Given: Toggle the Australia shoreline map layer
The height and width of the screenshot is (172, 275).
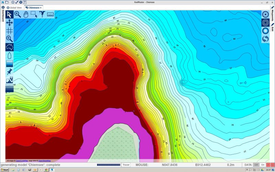Looking at the screenshot, I should click(x=9, y=47).
